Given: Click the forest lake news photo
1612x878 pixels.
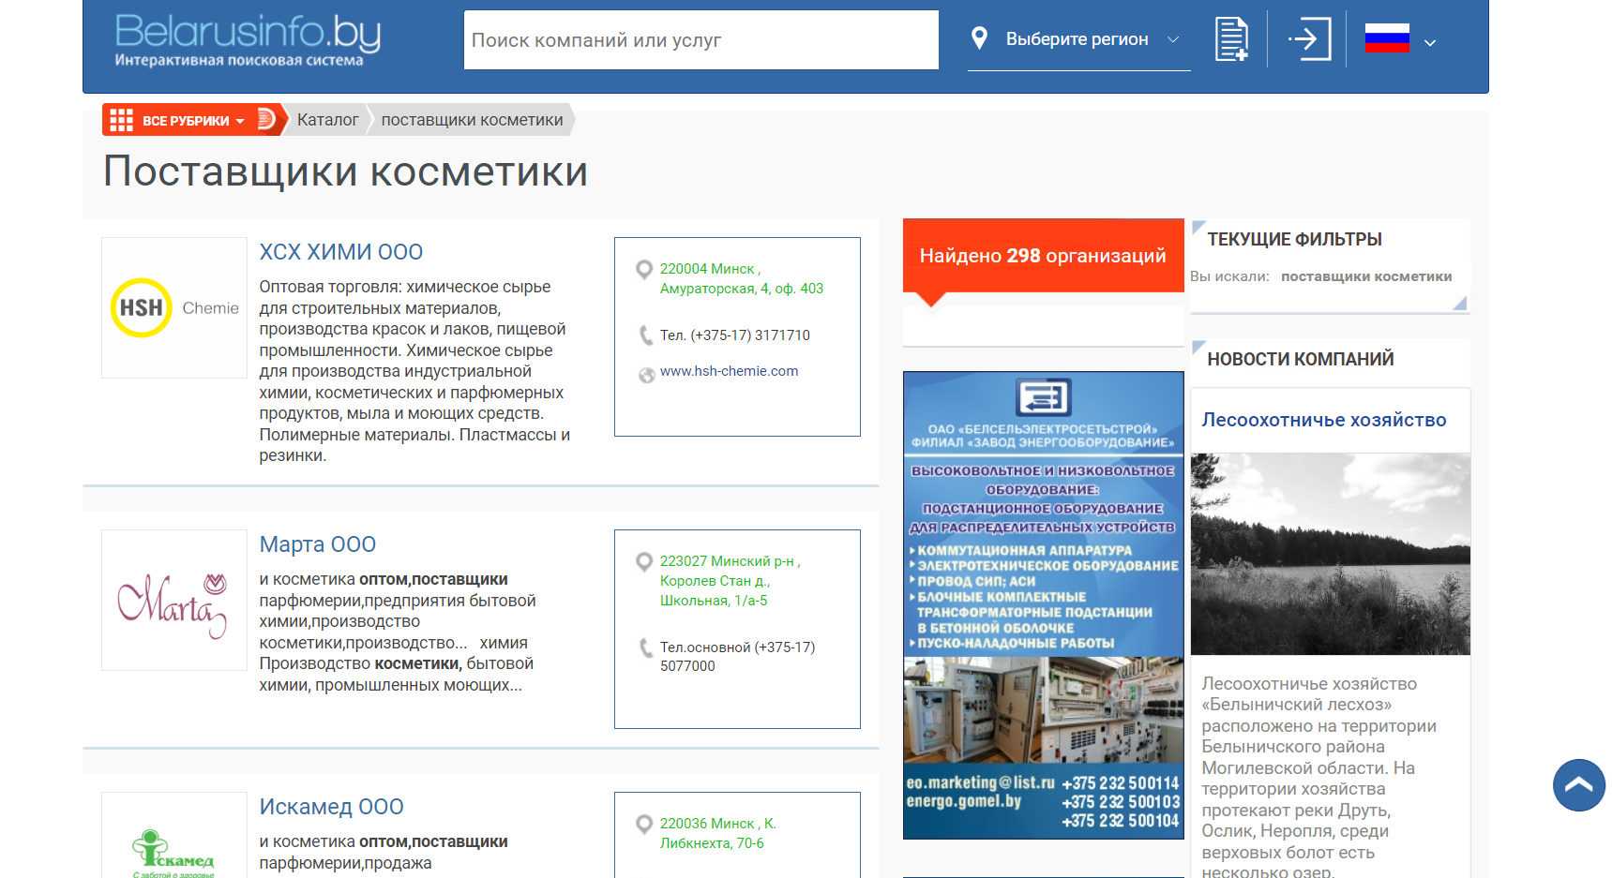Looking at the screenshot, I should pyautogui.click(x=1331, y=554).
